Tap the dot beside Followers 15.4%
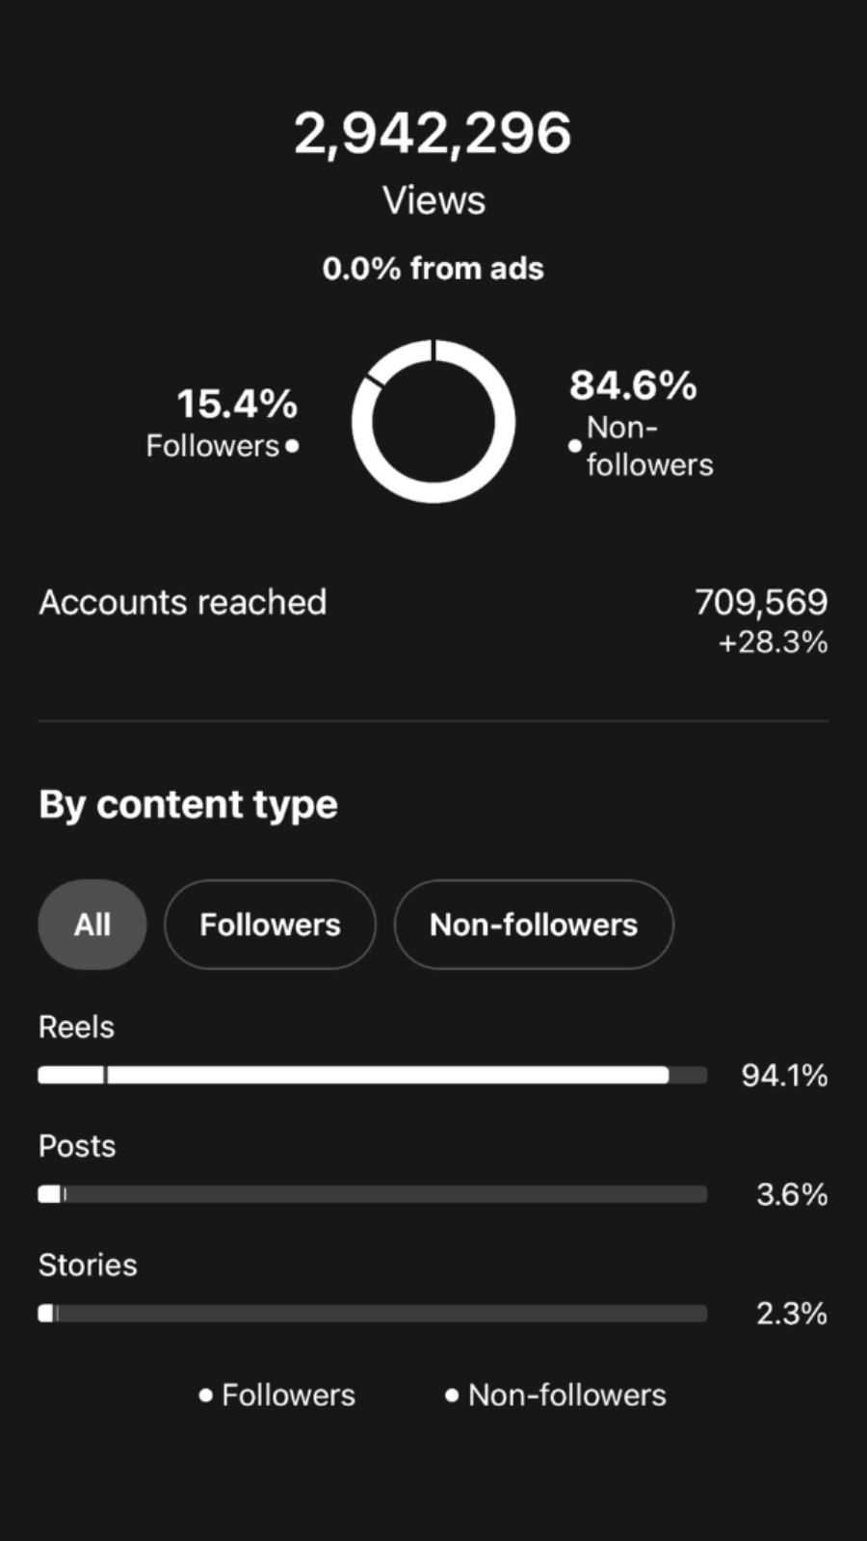Image resolution: width=867 pixels, height=1541 pixels. tap(292, 446)
